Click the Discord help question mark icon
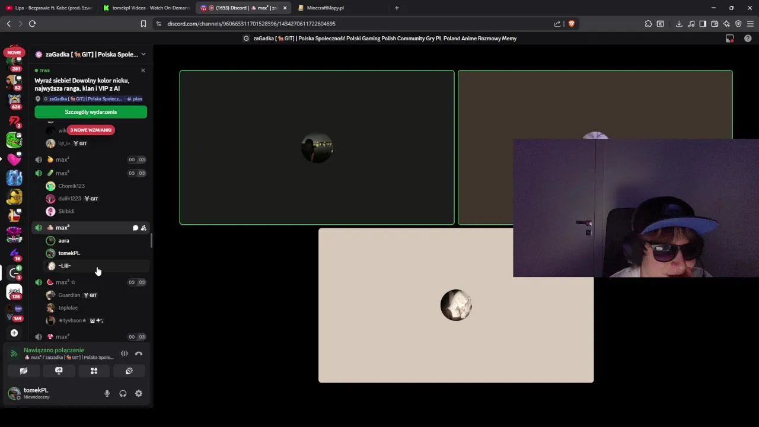The height and width of the screenshot is (427, 759). click(748, 39)
